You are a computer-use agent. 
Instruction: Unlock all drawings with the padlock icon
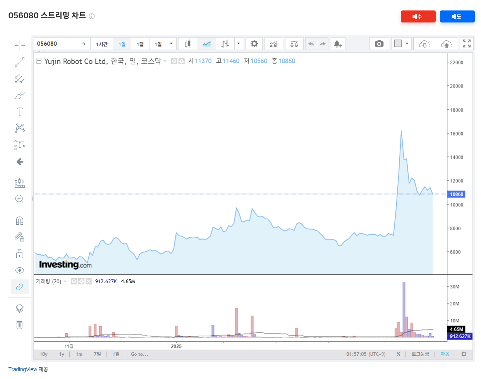point(20,253)
